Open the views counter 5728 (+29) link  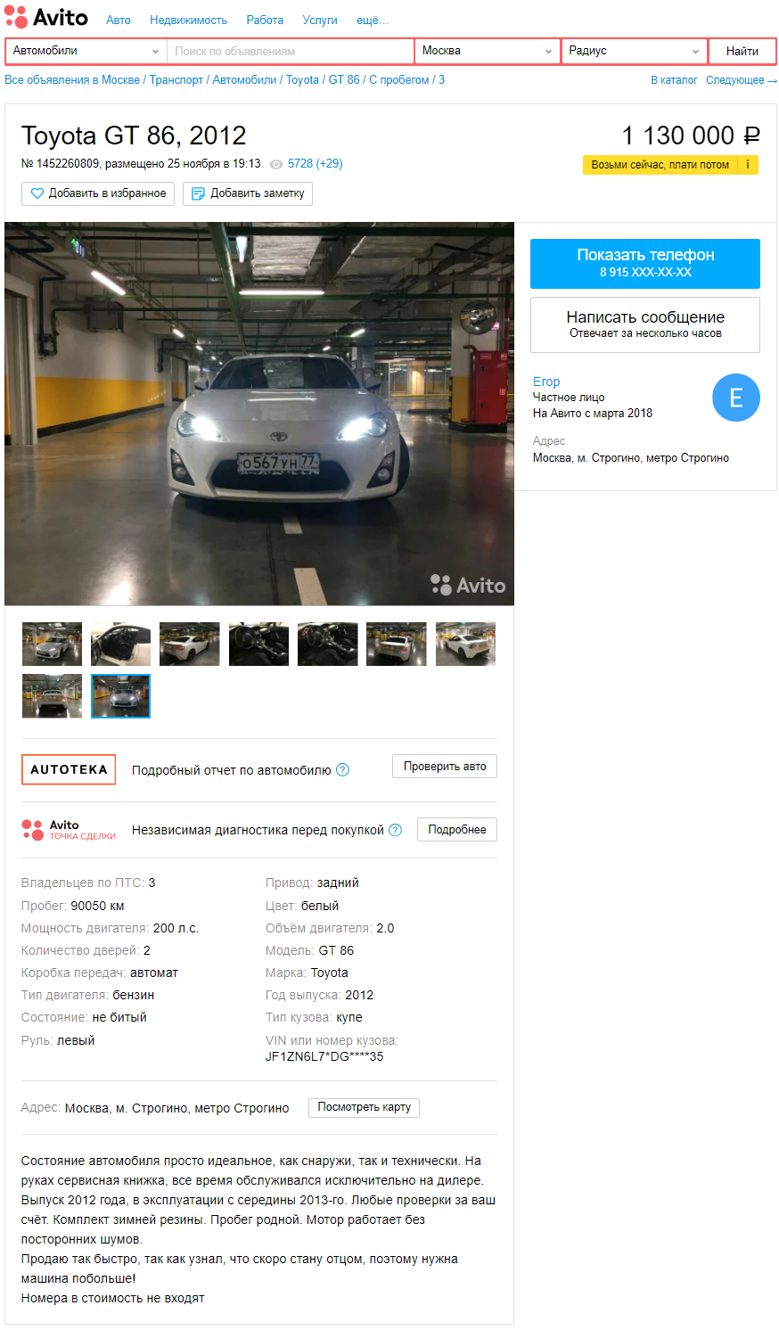315,164
